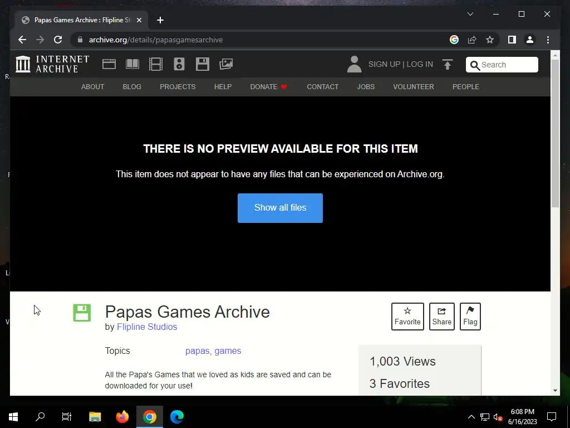Open the PROJECTS nav item

(178, 86)
